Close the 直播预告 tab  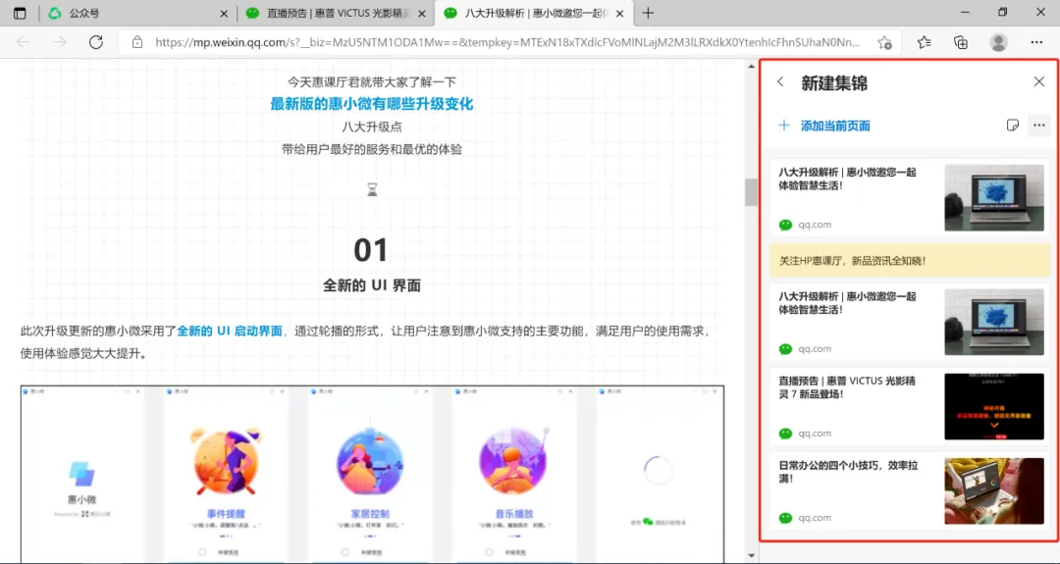pyautogui.click(x=422, y=13)
